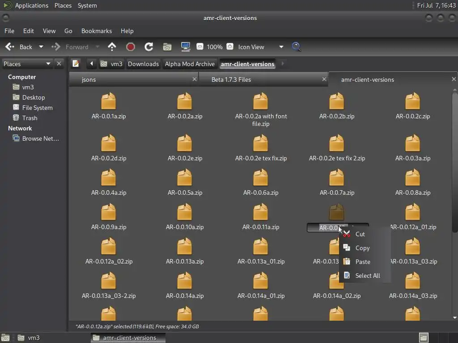The image size is (458, 343).
Task: Toggle the show desktop button in bottom panel
Action: pos(5,338)
